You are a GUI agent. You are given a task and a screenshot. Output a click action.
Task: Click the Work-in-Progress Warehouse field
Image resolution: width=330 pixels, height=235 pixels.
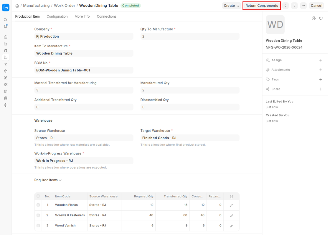tap(84, 161)
